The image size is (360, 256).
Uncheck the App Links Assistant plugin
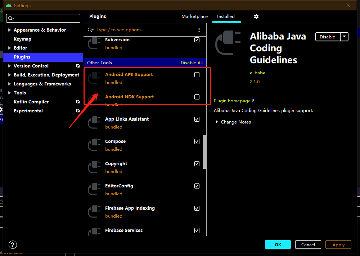197,119
